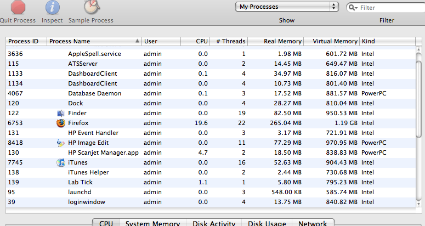Image resolution: width=425 pixels, height=226 pixels.
Task: Click Firefox's virtual memory 1.19 GB
Action: 346,123
